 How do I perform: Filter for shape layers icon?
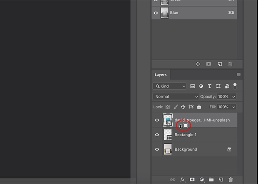218,86
